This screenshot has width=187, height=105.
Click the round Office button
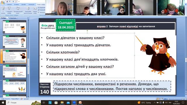click(x=3, y=3)
